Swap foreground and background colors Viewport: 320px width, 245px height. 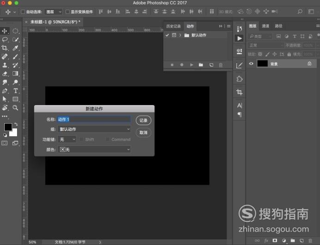click(x=16, y=124)
